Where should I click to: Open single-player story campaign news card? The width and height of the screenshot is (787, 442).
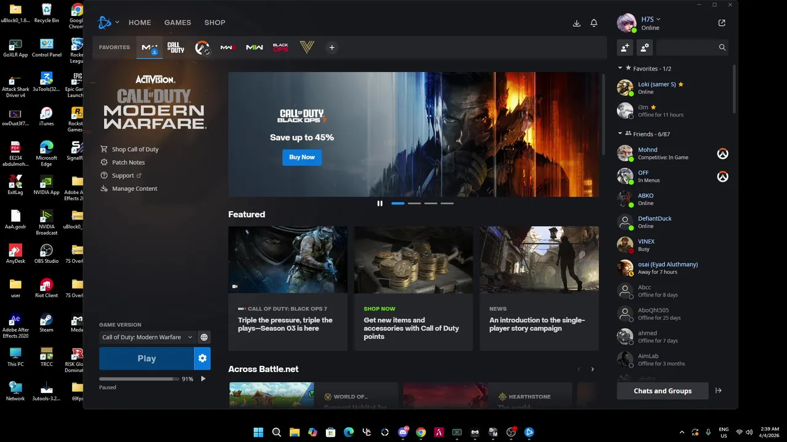click(539, 289)
